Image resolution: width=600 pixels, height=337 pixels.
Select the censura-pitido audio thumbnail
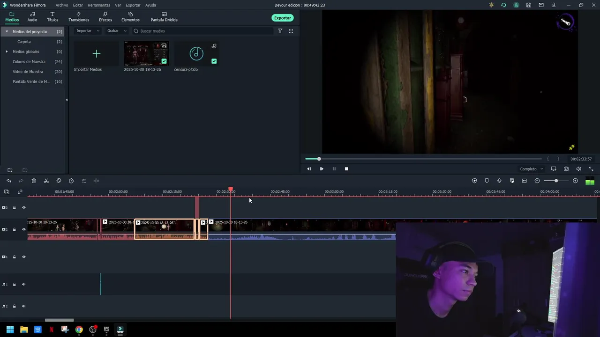click(196, 53)
